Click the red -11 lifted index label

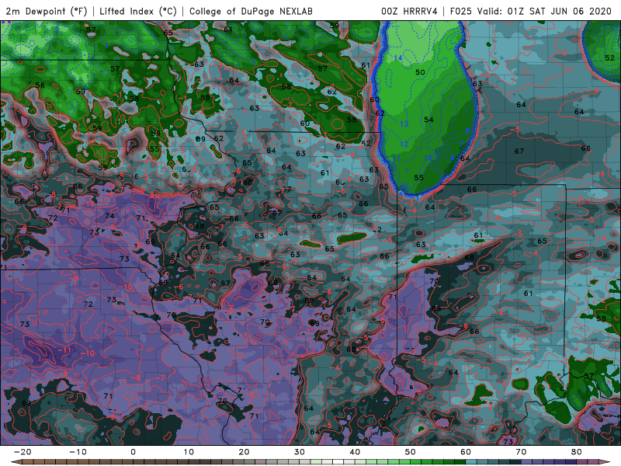tap(64, 350)
